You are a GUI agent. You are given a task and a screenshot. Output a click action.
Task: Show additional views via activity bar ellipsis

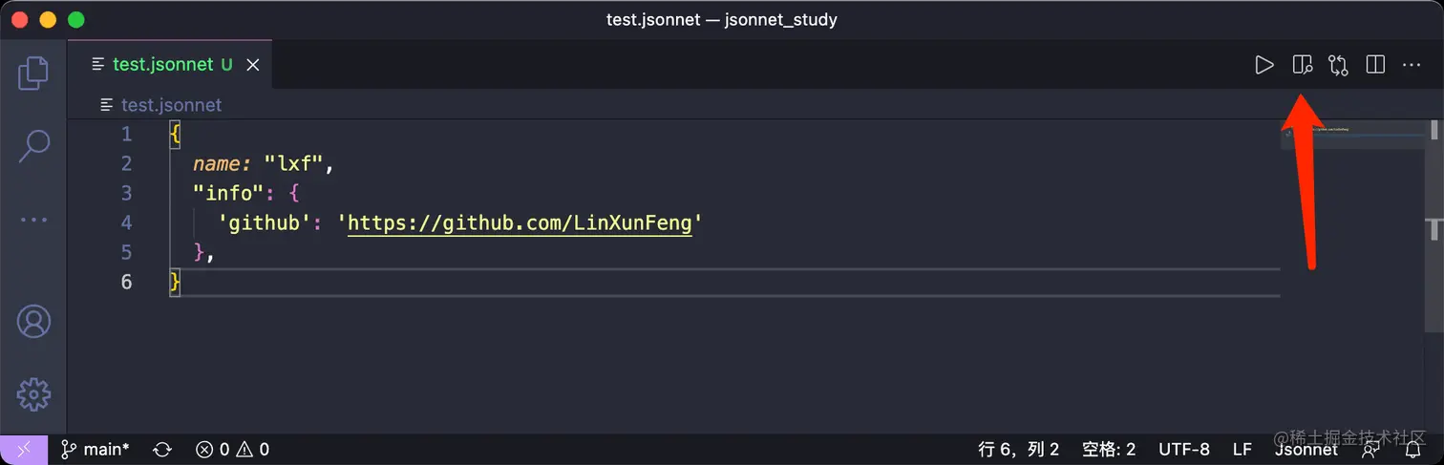33,220
